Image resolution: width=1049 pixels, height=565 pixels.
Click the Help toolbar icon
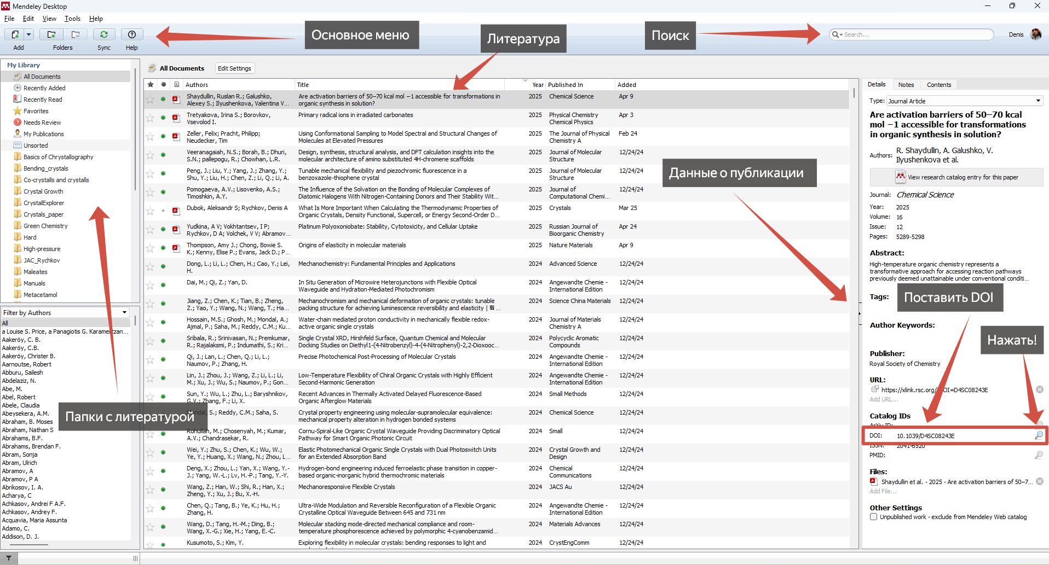click(x=132, y=34)
